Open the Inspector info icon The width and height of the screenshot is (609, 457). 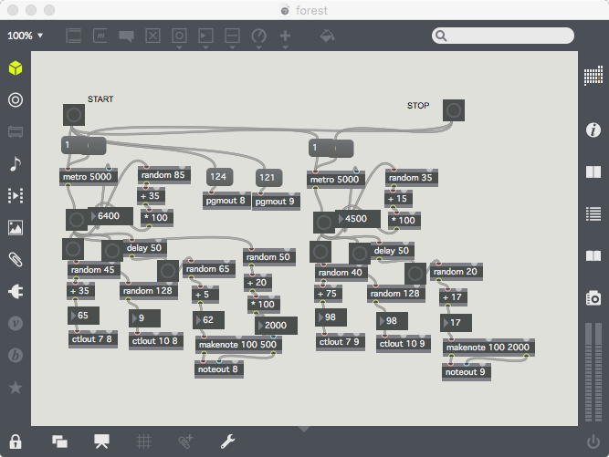click(593, 130)
